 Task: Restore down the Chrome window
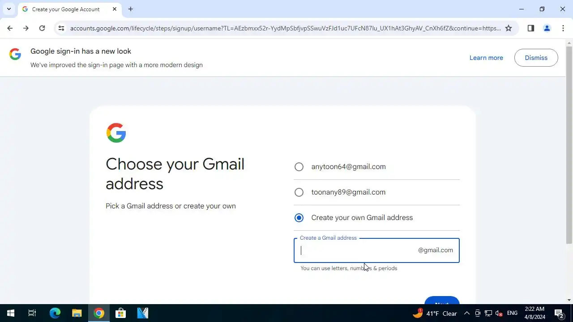point(542,9)
